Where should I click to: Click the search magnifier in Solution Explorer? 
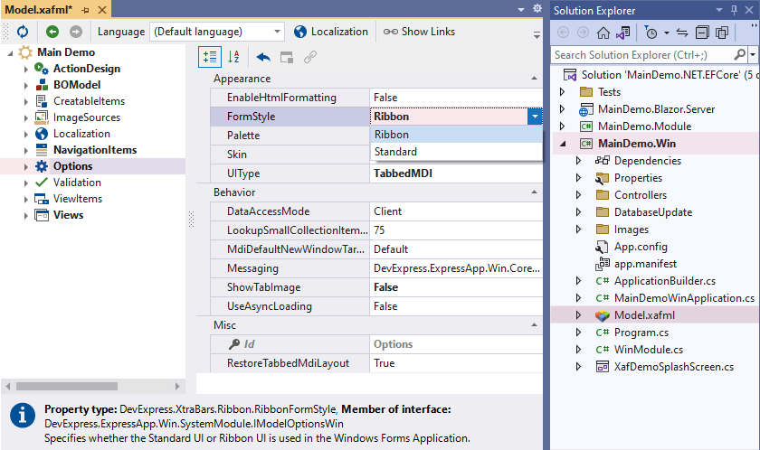pyautogui.click(x=740, y=55)
